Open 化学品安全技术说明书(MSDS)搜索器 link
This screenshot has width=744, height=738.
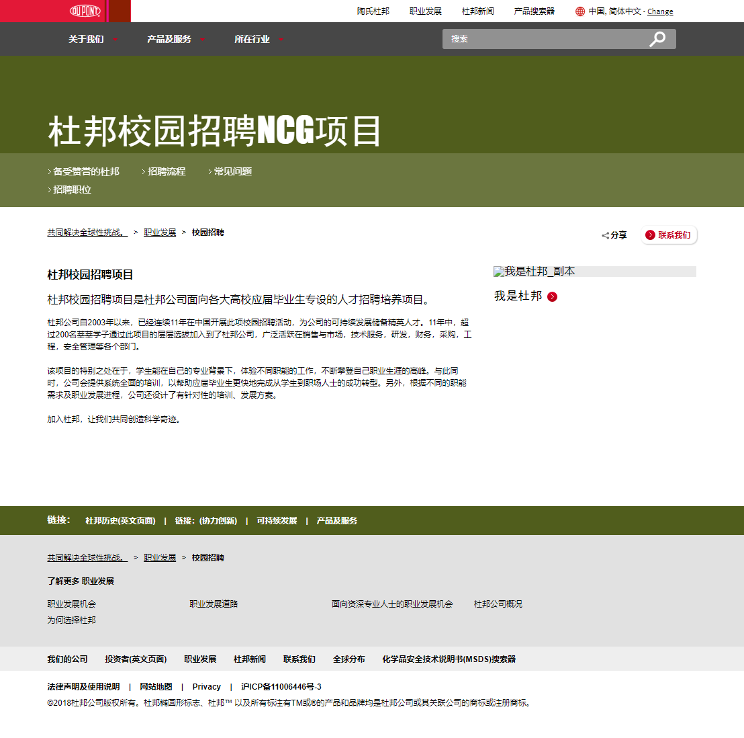click(449, 659)
